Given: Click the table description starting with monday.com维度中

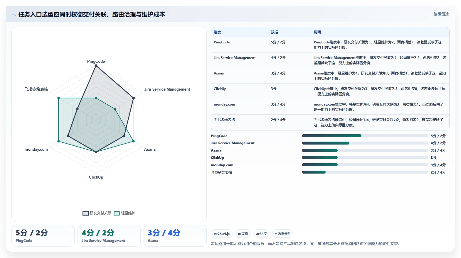Looking at the screenshot, I should click(x=379, y=107).
